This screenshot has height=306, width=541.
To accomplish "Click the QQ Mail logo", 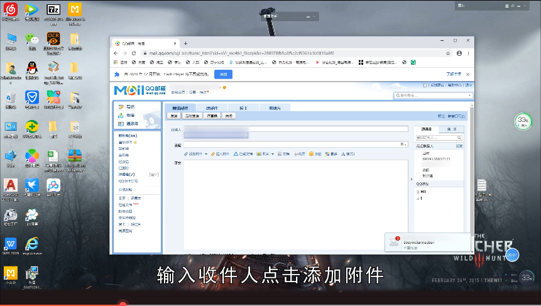I will click(x=139, y=90).
